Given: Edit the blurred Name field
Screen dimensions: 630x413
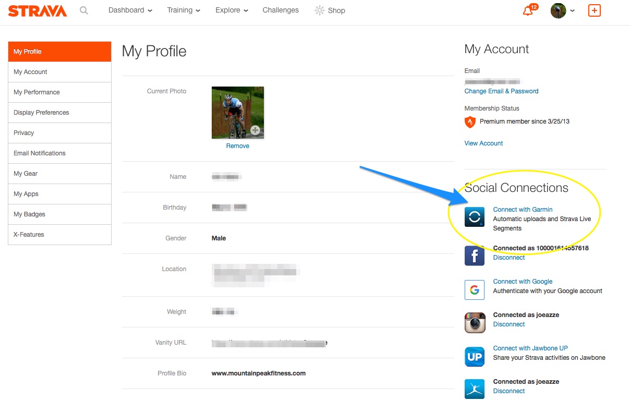Looking at the screenshot, I should pos(227,177).
